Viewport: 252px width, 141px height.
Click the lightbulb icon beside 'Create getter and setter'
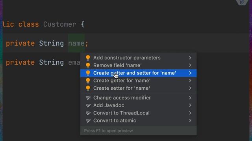[x=88, y=73]
